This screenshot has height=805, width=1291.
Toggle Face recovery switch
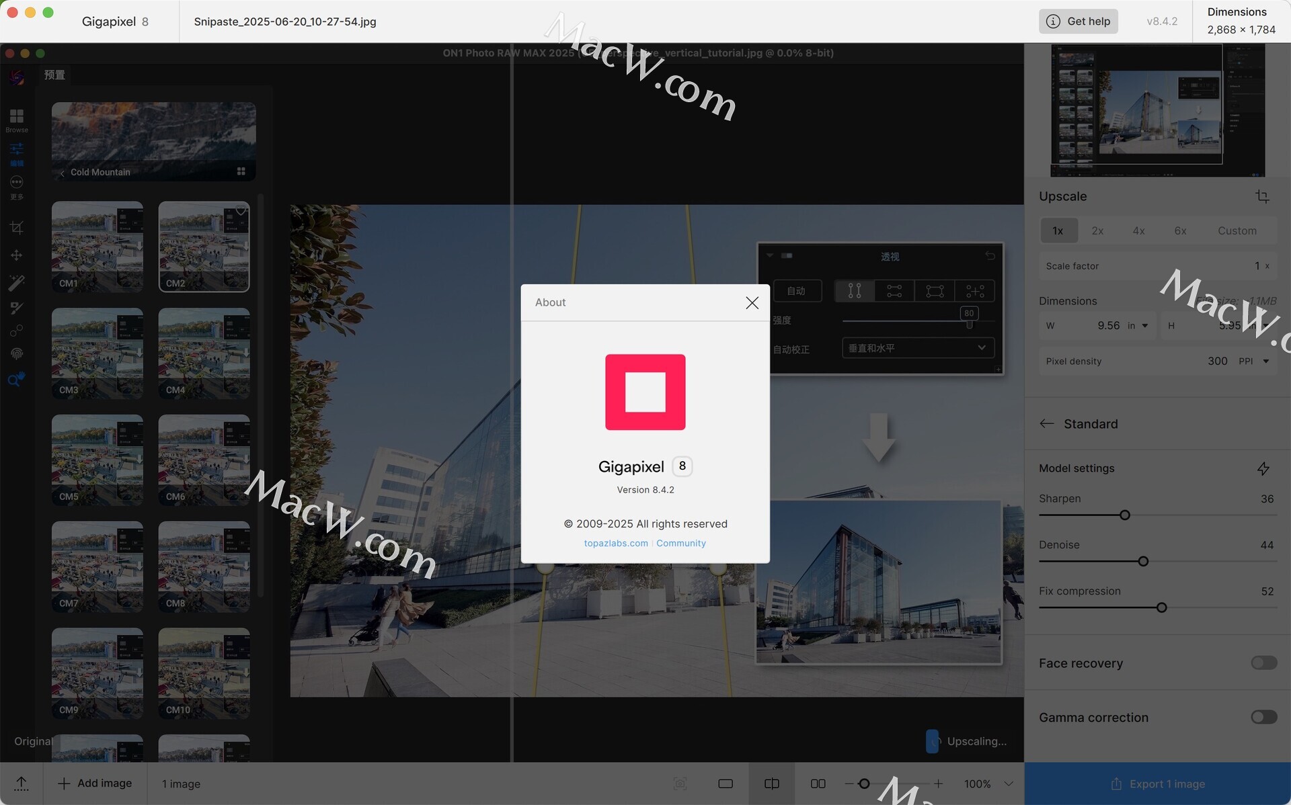coord(1263,663)
